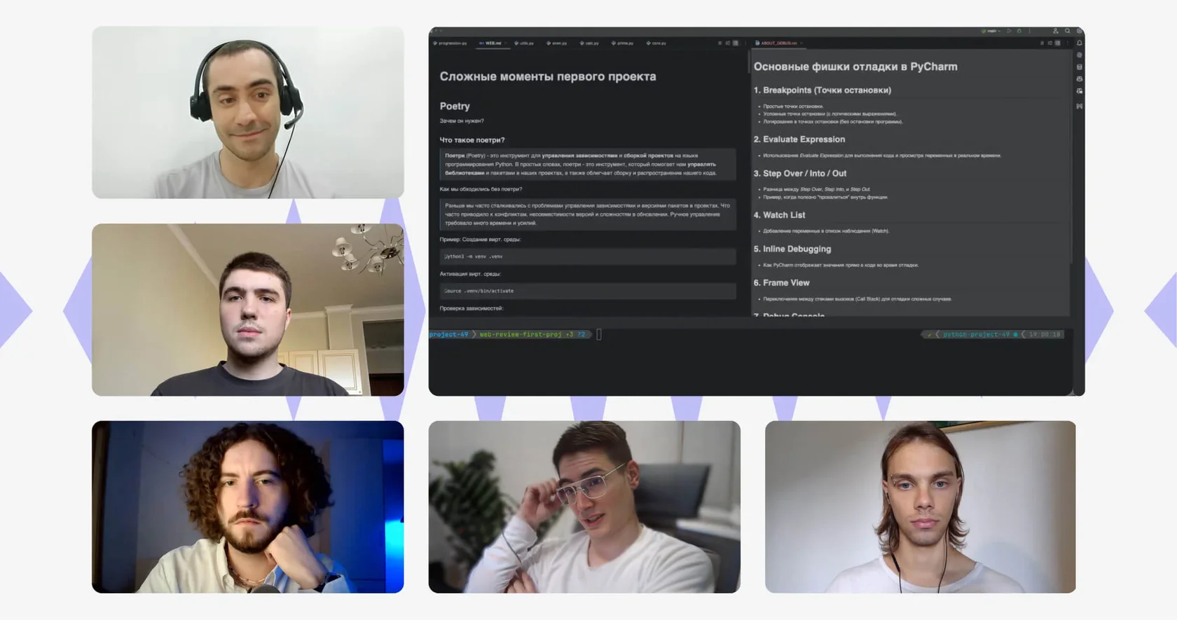Switch left editor to preview-only view
Image resolution: width=1177 pixels, height=620 pixels.
(736, 43)
